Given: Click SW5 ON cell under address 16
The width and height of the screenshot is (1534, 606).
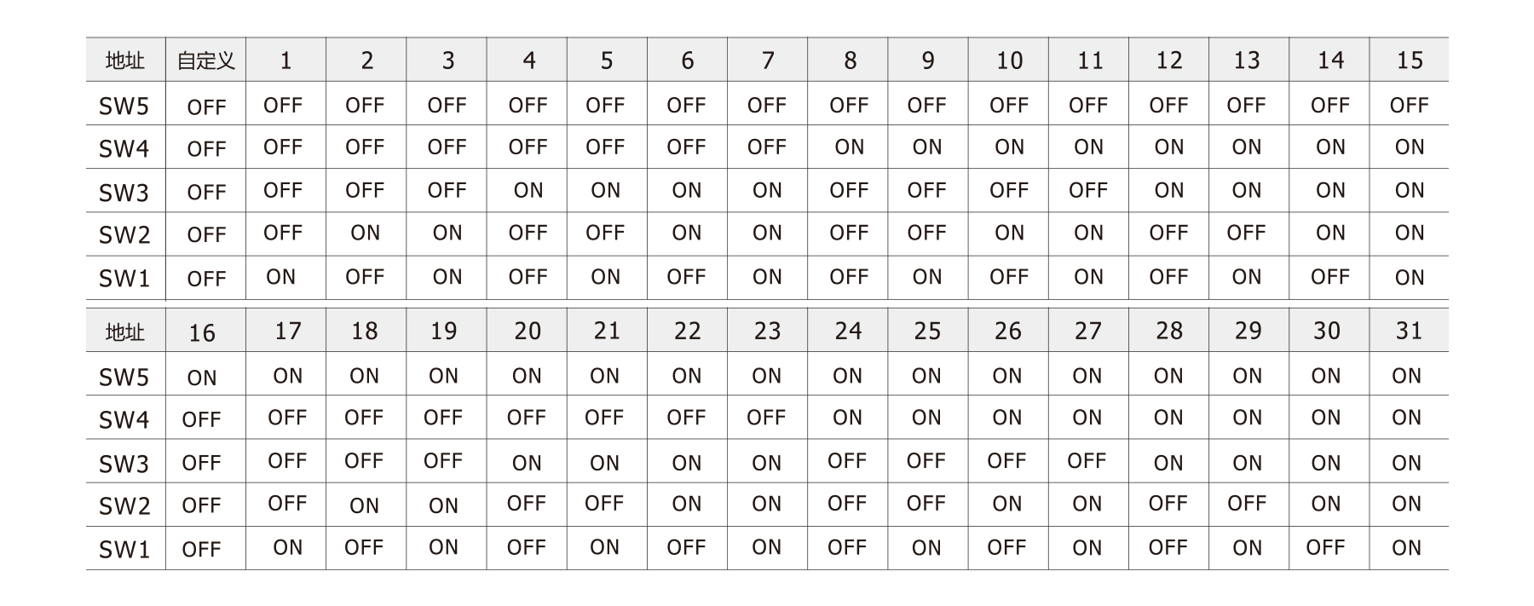Looking at the screenshot, I should tap(202, 378).
